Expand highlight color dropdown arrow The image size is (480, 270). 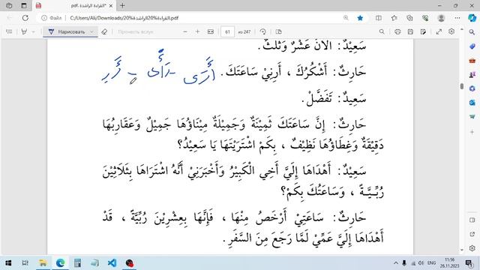[33, 31]
